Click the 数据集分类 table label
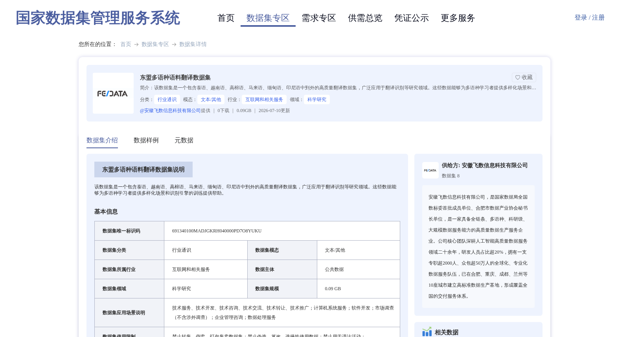Image resolution: width=629 pixels, height=337 pixels. pos(114,250)
